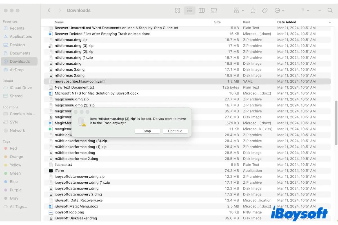Click Continue to trash the locked file
The image size is (338, 225).
click(x=175, y=131)
